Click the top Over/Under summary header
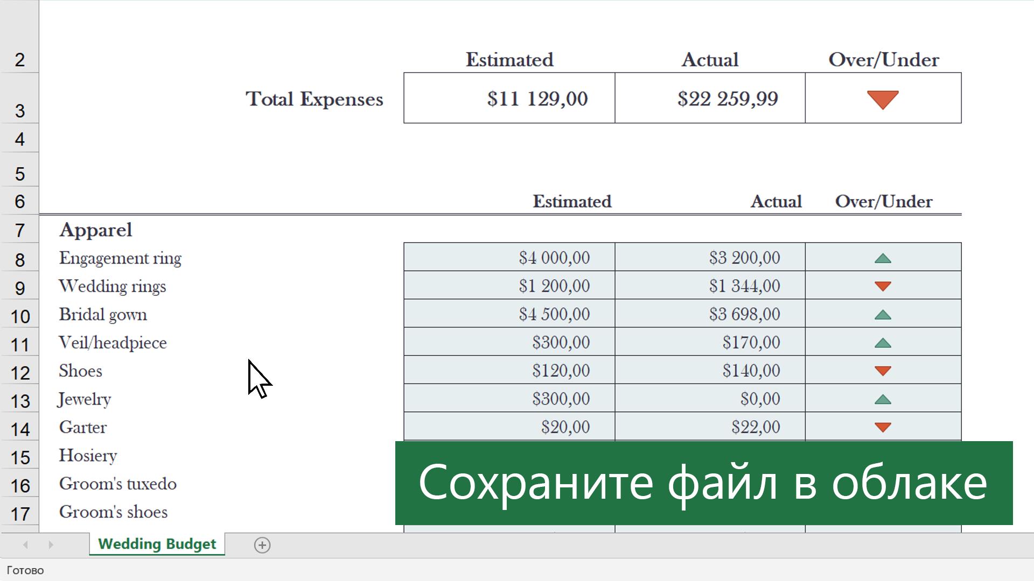The width and height of the screenshot is (1034, 581). click(883, 60)
